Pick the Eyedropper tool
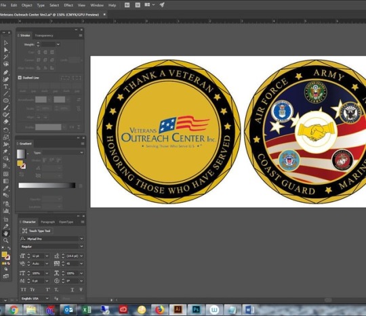The height and width of the screenshot is (316, 366). [6, 188]
